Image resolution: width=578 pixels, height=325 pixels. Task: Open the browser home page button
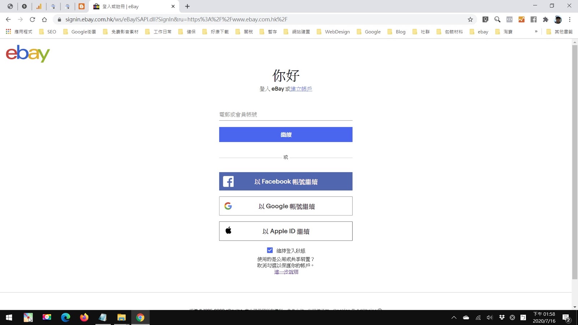44,19
